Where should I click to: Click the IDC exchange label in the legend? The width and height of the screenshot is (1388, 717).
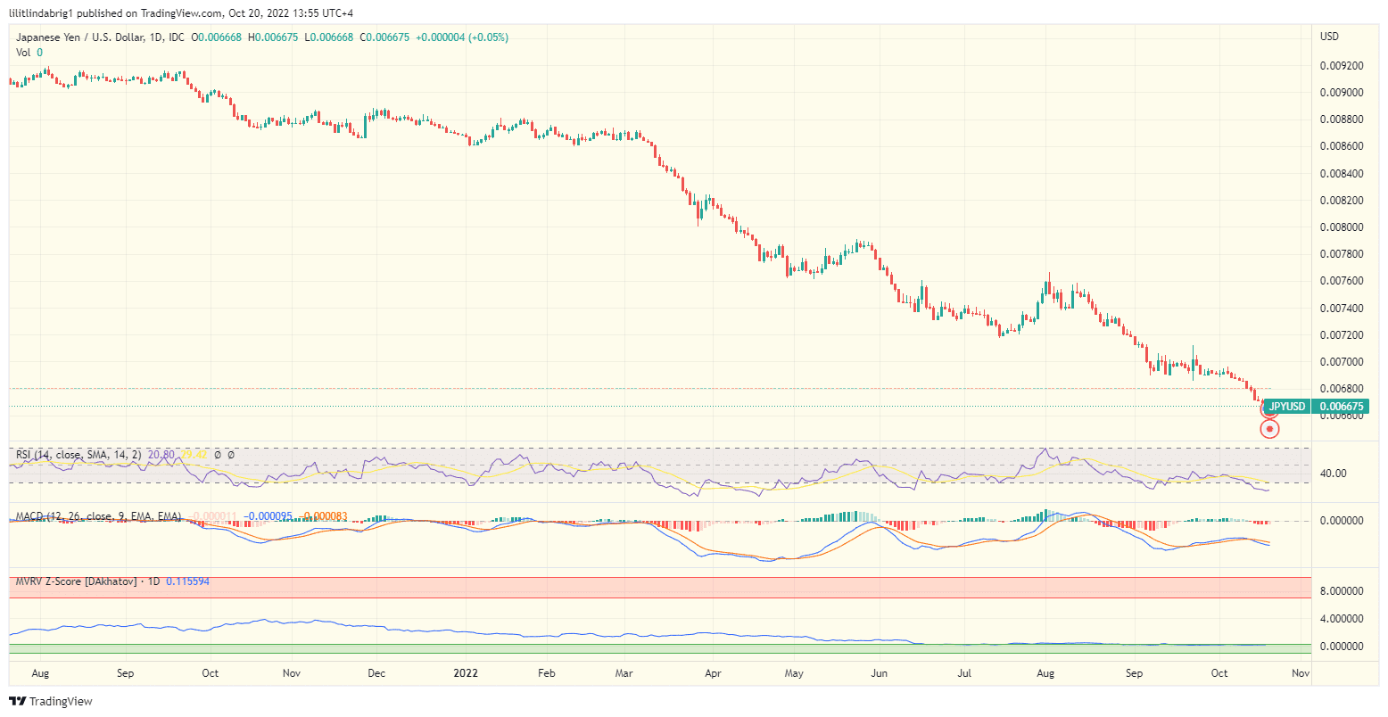(x=177, y=37)
